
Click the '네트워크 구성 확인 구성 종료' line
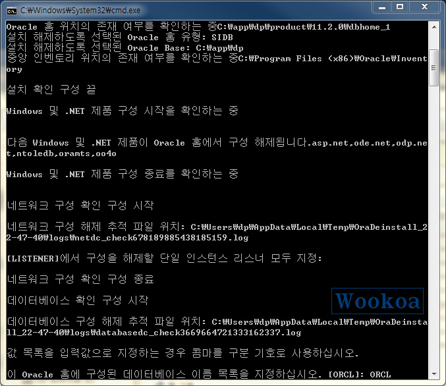[80, 279]
